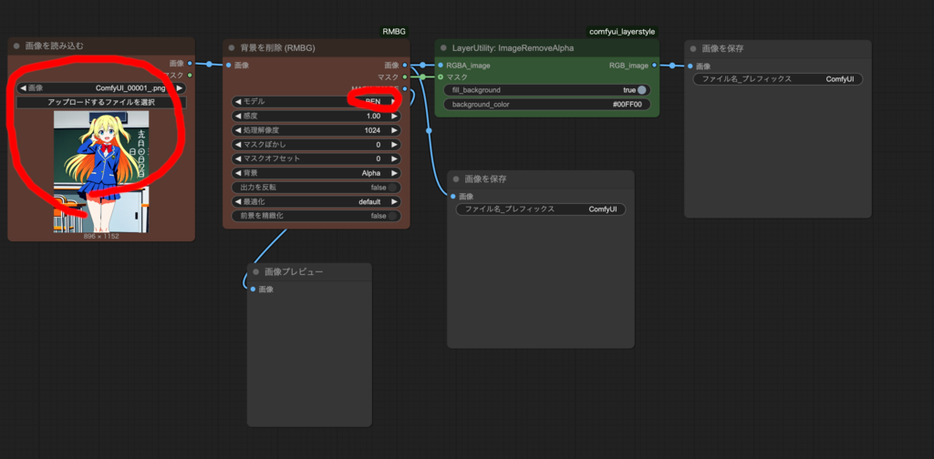Click the 896 × 1152 size label
Screen dimensions: 934x459
tap(101, 236)
